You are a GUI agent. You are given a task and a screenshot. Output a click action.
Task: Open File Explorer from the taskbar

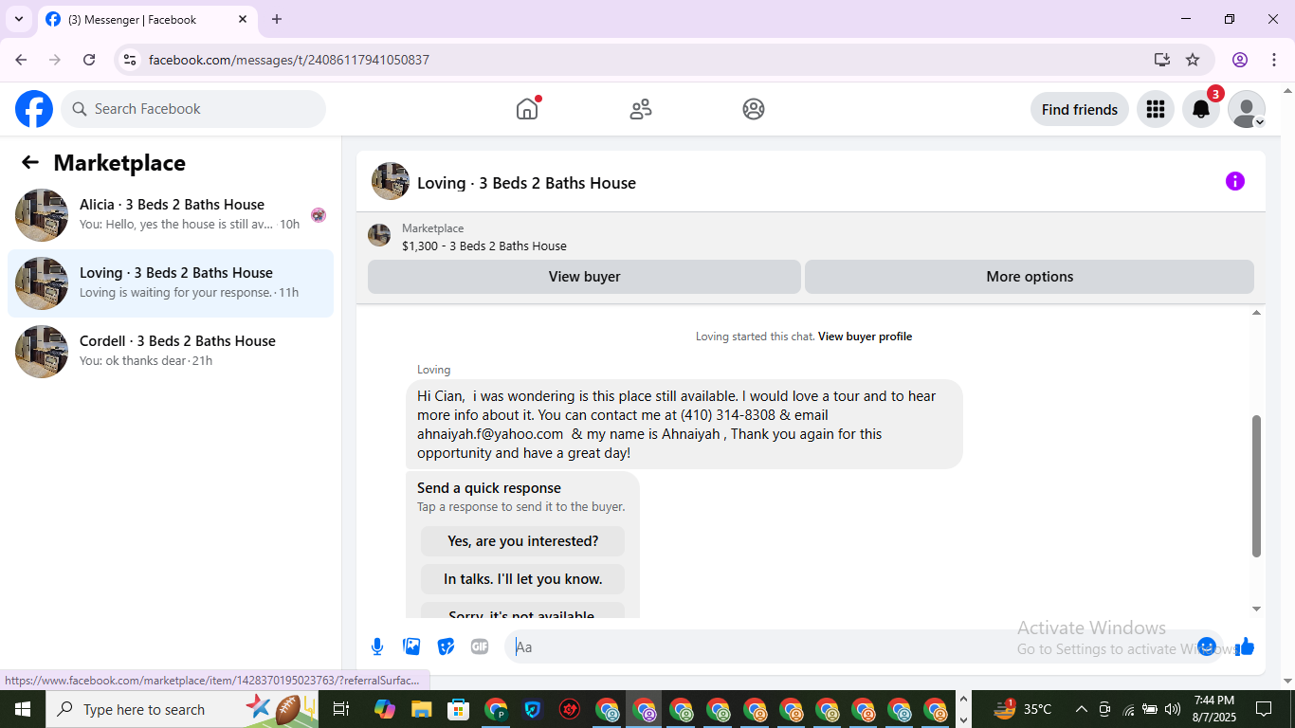pyautogui.click(x=422, y=709)
